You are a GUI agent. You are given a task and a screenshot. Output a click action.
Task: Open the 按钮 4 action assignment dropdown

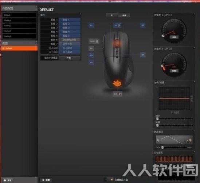coord(70,32)
